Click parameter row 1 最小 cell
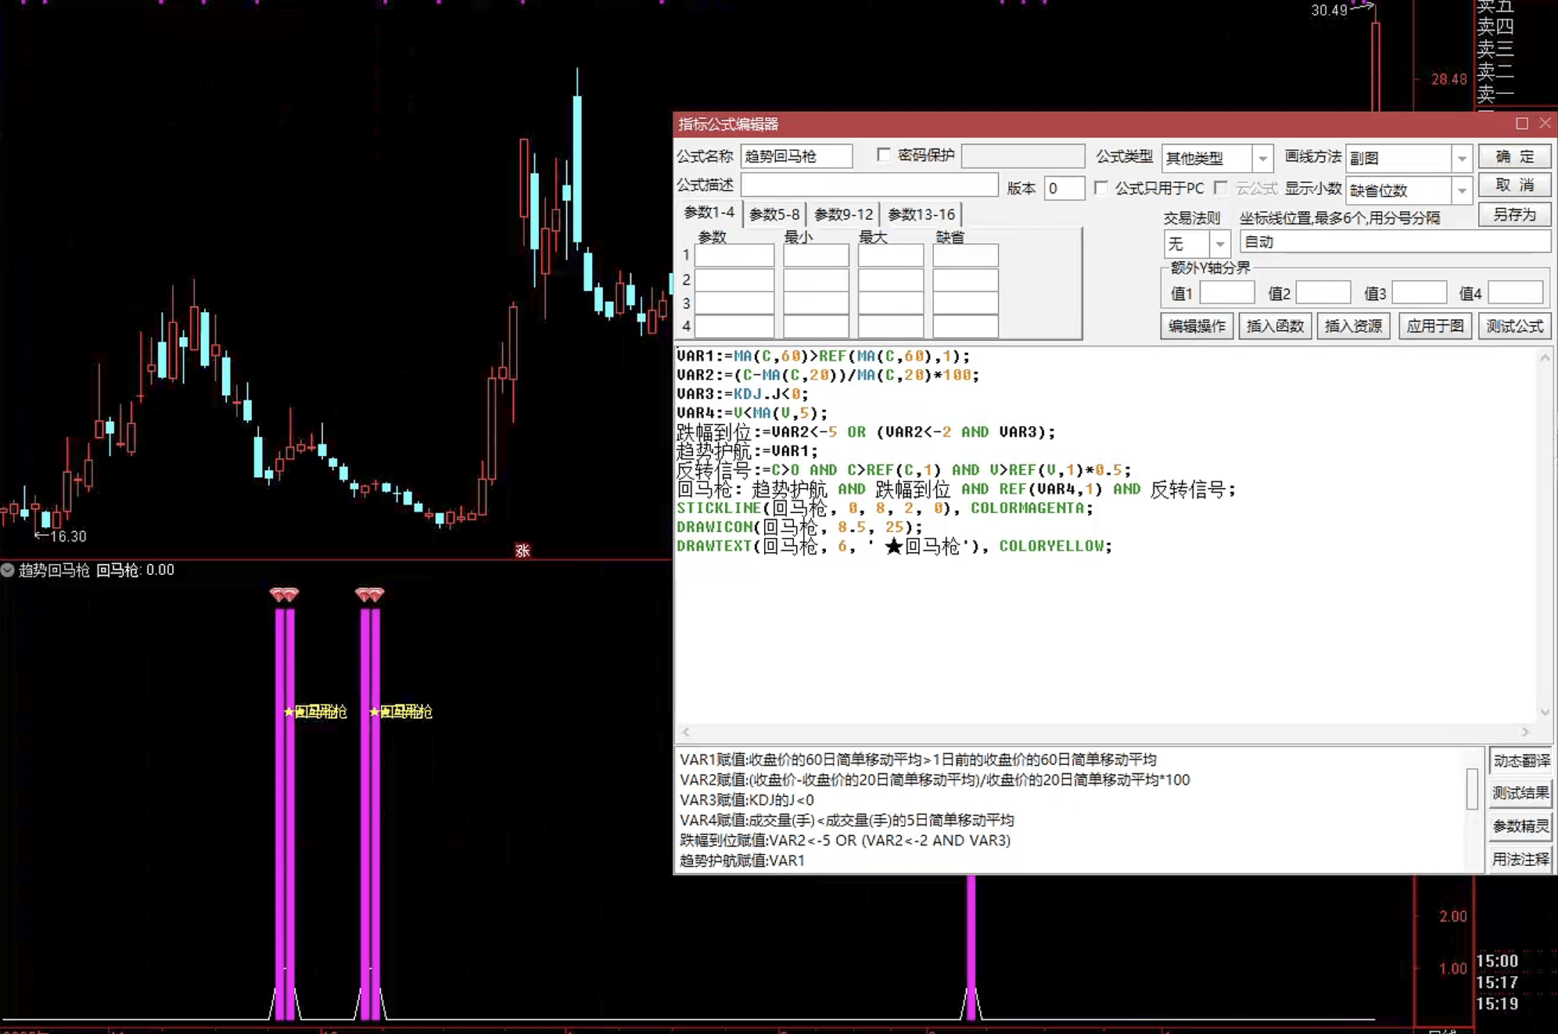1558x1034 pixels. point(816,256)
